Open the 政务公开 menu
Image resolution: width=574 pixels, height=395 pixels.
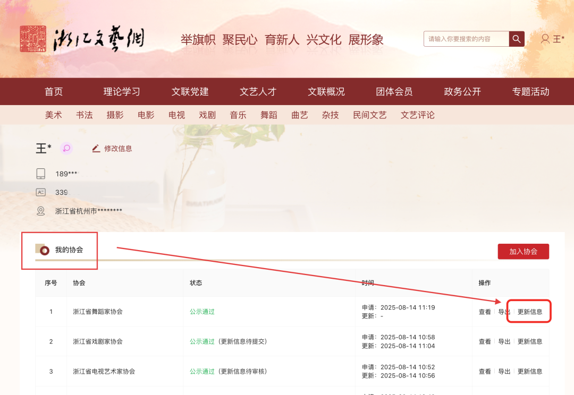click(x=462, y=92)
